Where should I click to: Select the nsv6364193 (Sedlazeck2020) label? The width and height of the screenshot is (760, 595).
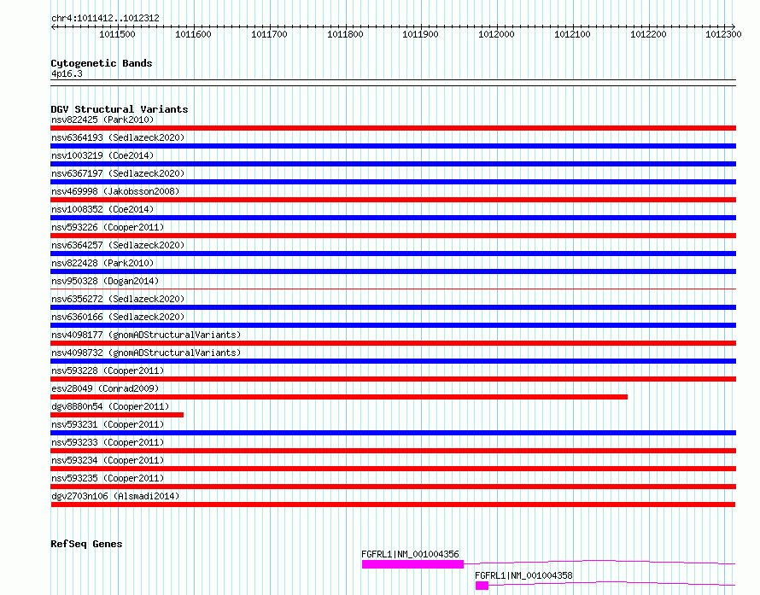pos(118,137)
